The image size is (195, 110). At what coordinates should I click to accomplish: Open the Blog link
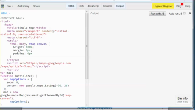pyautogui.click(x=179, y=6)
